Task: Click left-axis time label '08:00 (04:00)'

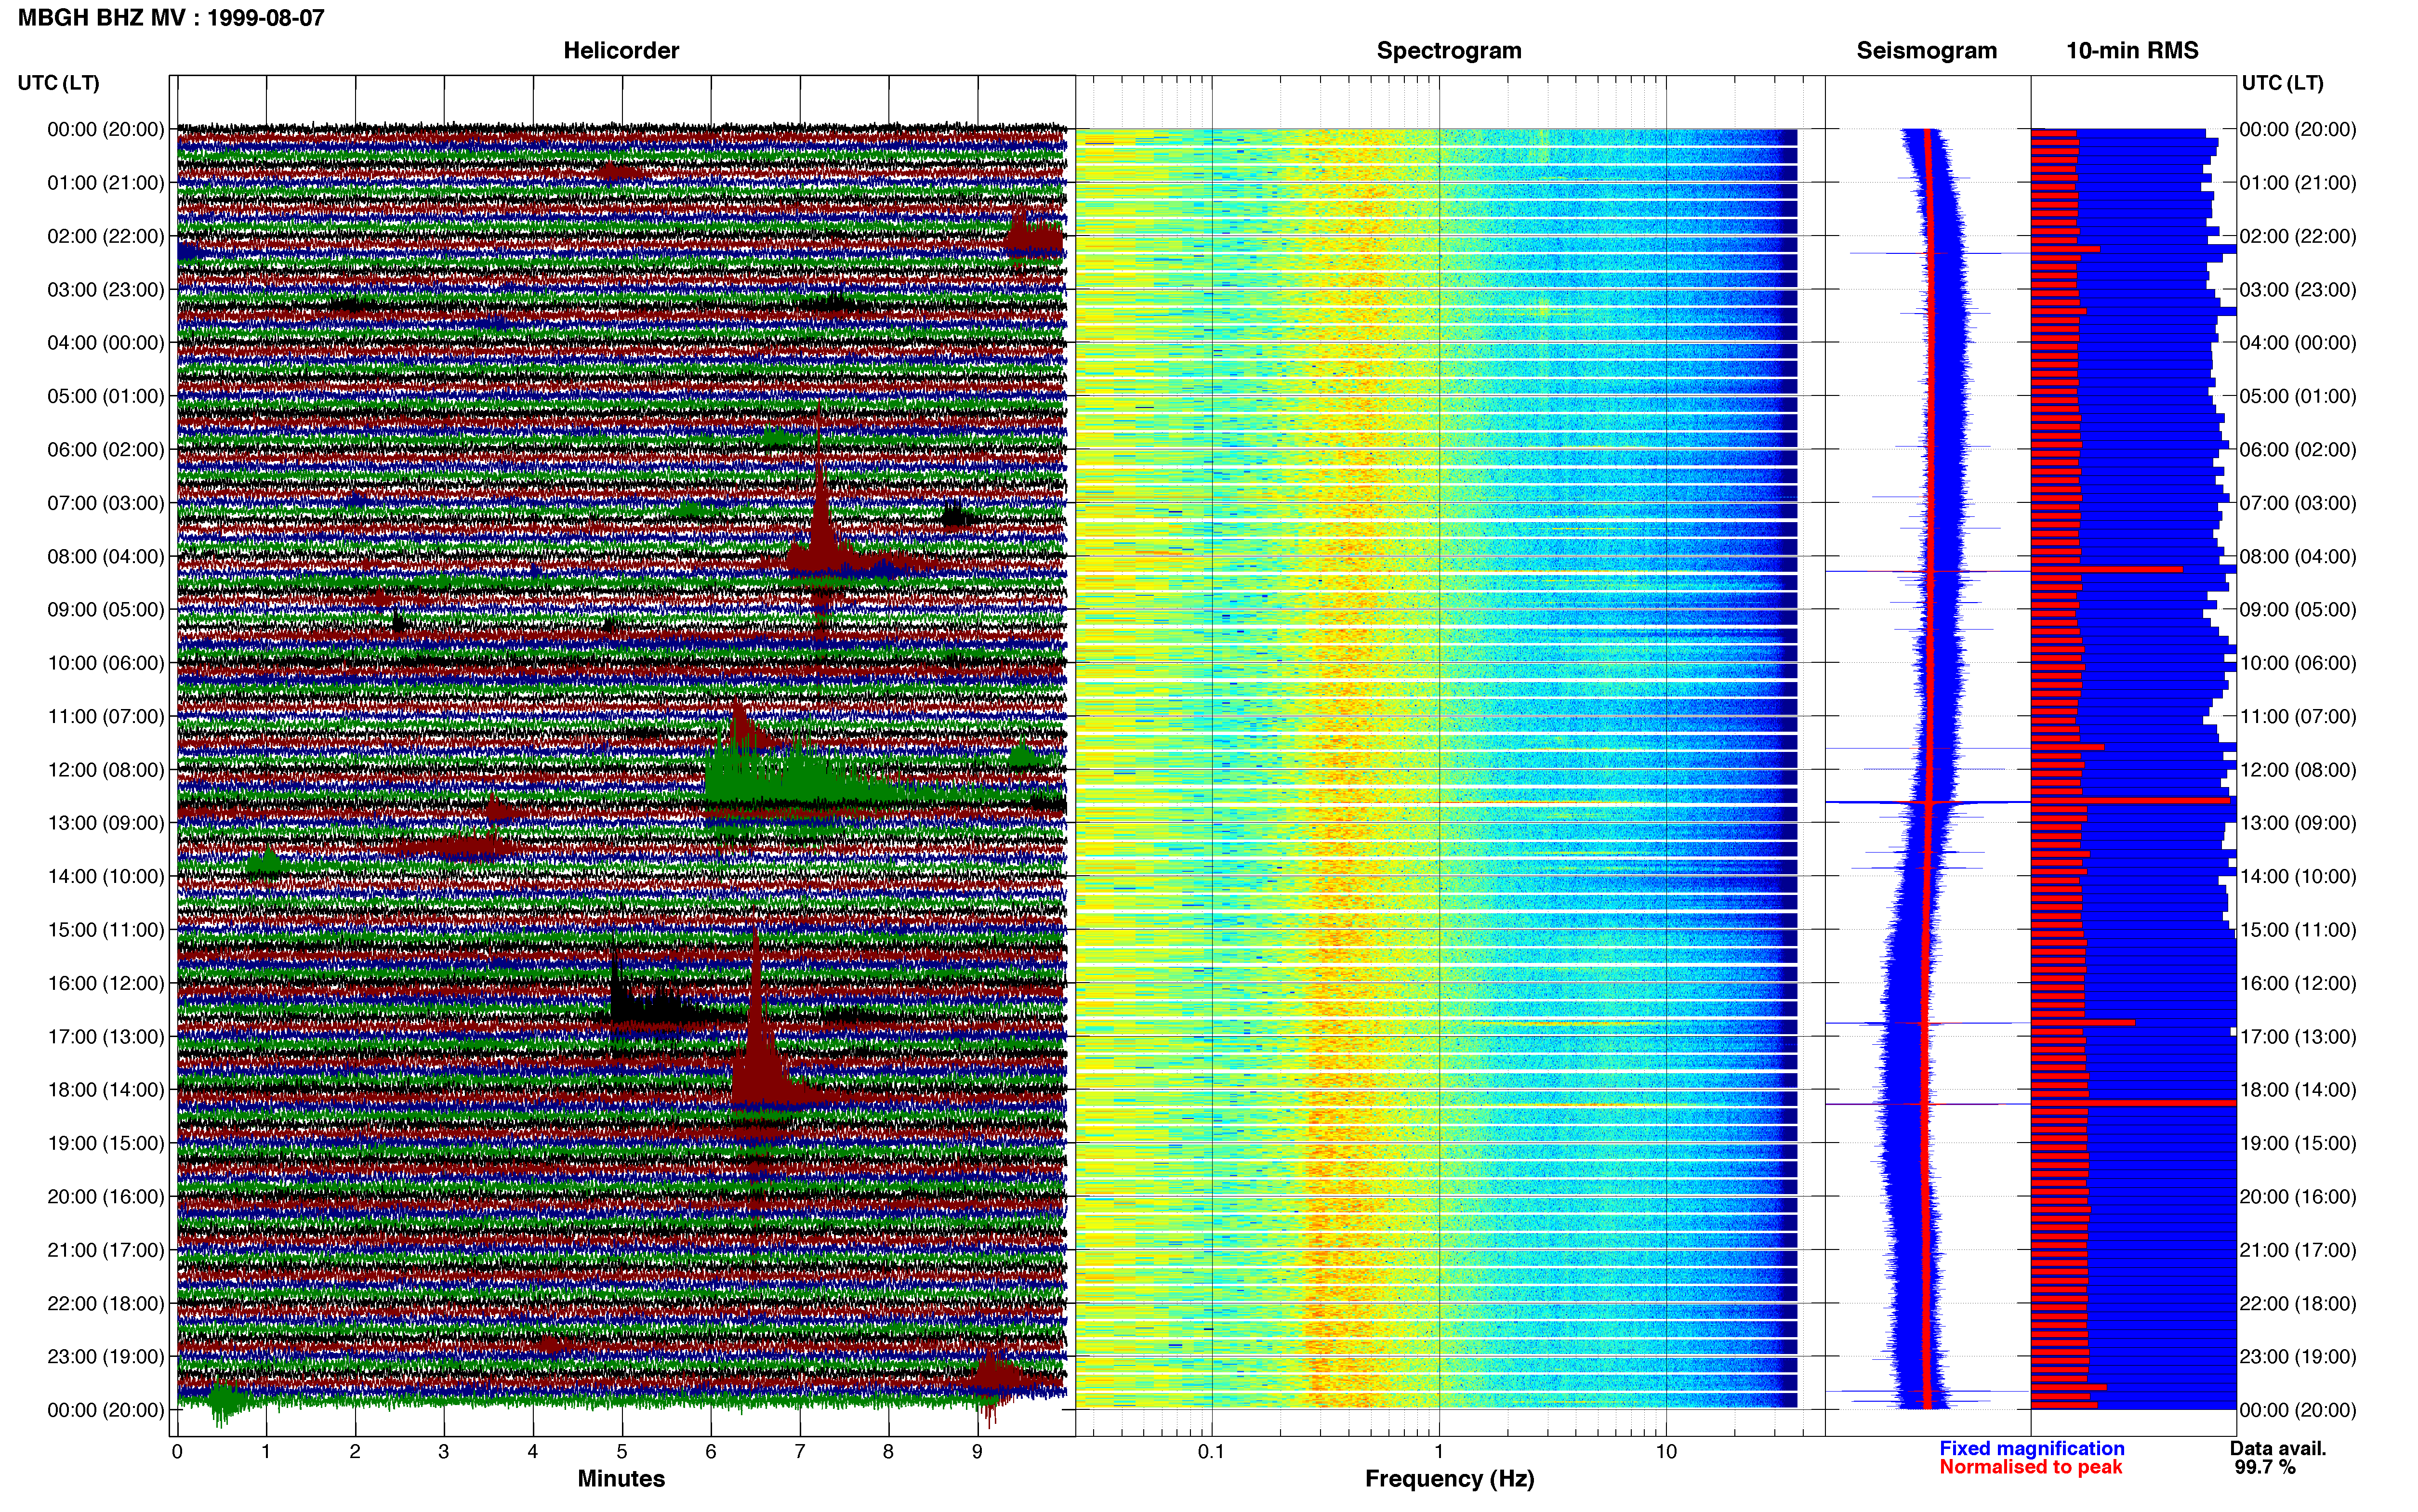Action: coord(106,557)
